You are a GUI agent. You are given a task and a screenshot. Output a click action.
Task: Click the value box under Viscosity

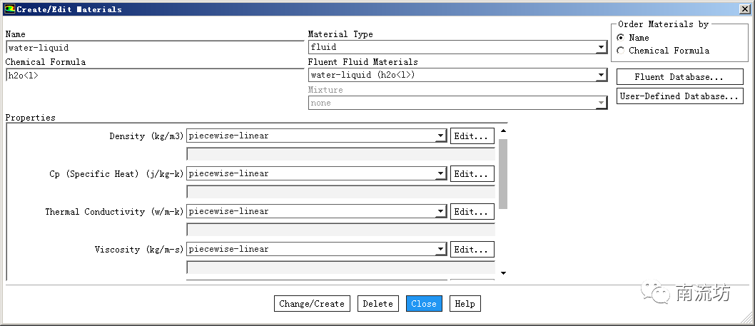[x=341, y=268]
